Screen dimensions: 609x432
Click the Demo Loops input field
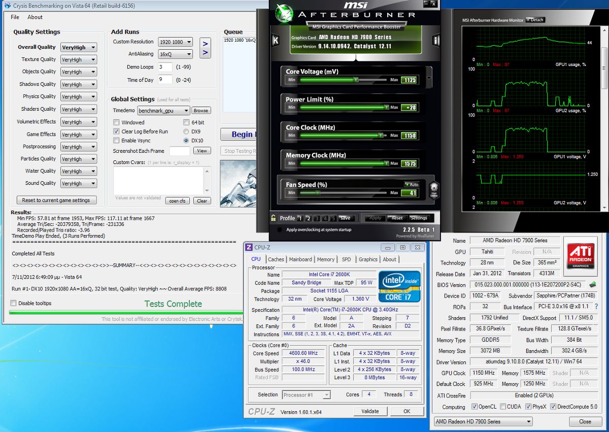coord(165,67)
